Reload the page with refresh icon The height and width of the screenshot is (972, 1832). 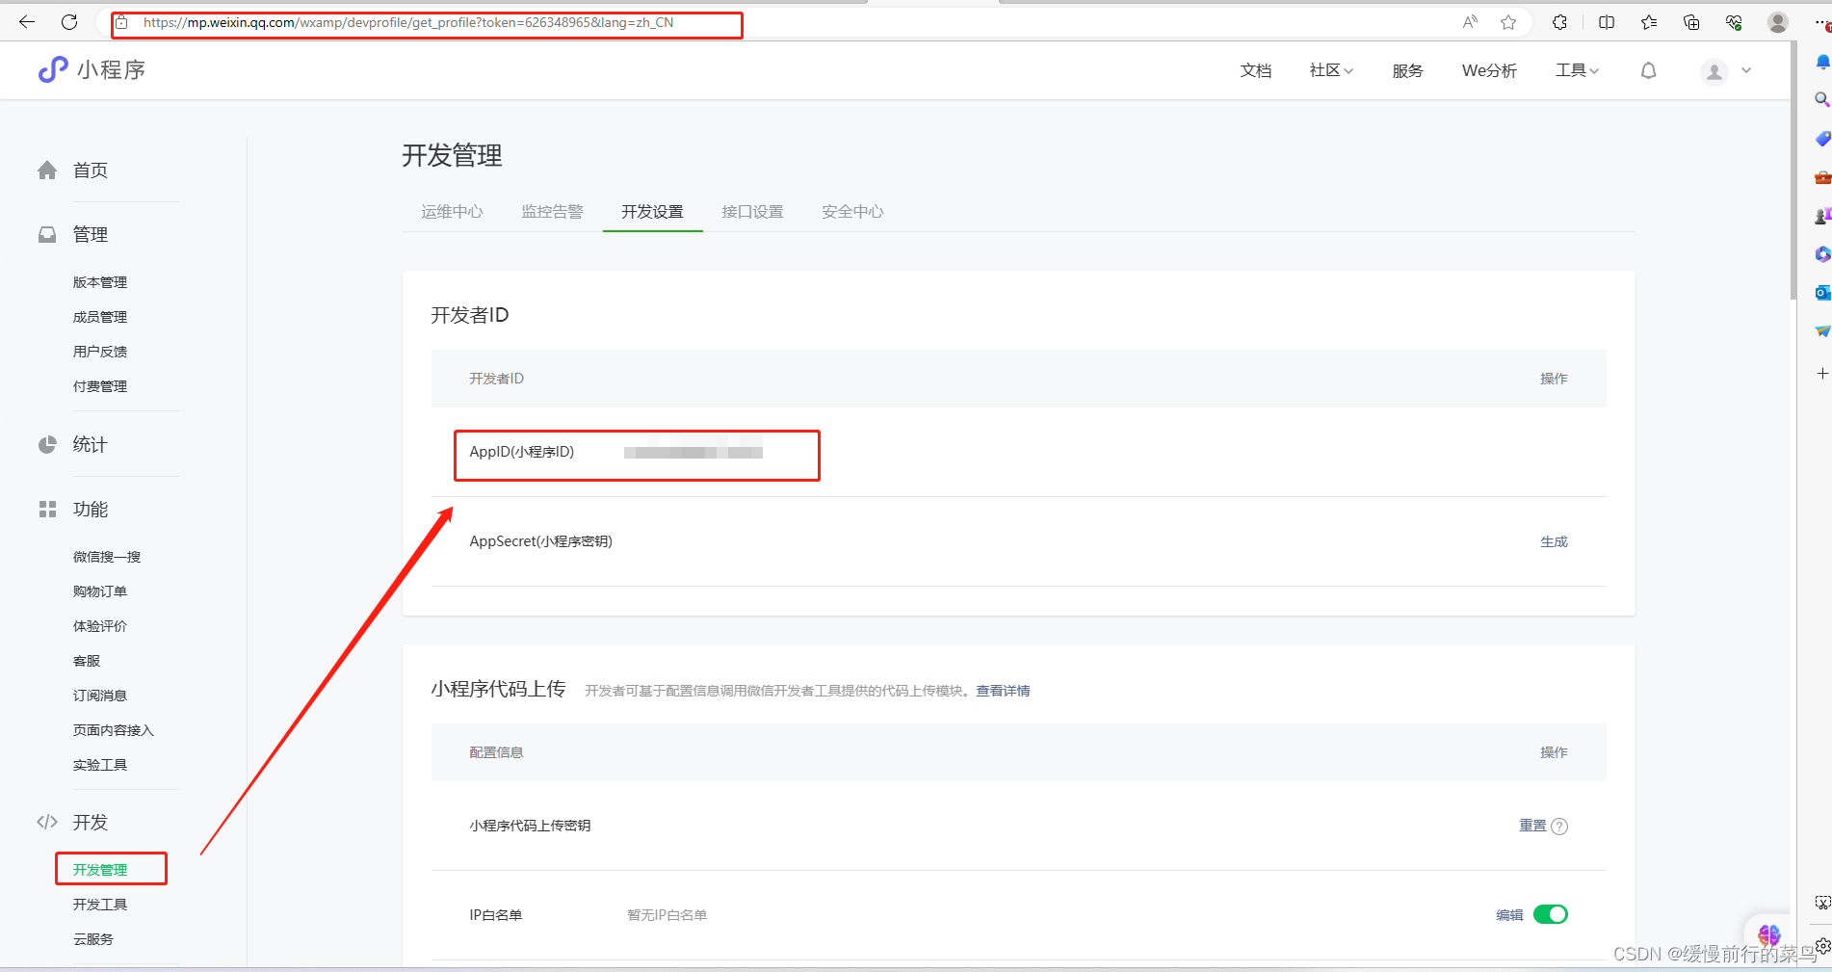(x=69, y=22)
